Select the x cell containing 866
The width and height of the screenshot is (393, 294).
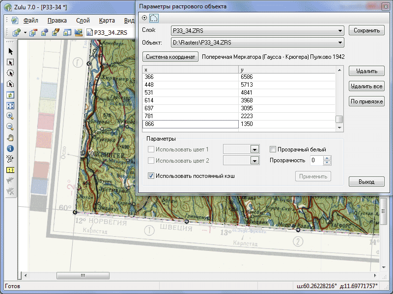(190, 124)
